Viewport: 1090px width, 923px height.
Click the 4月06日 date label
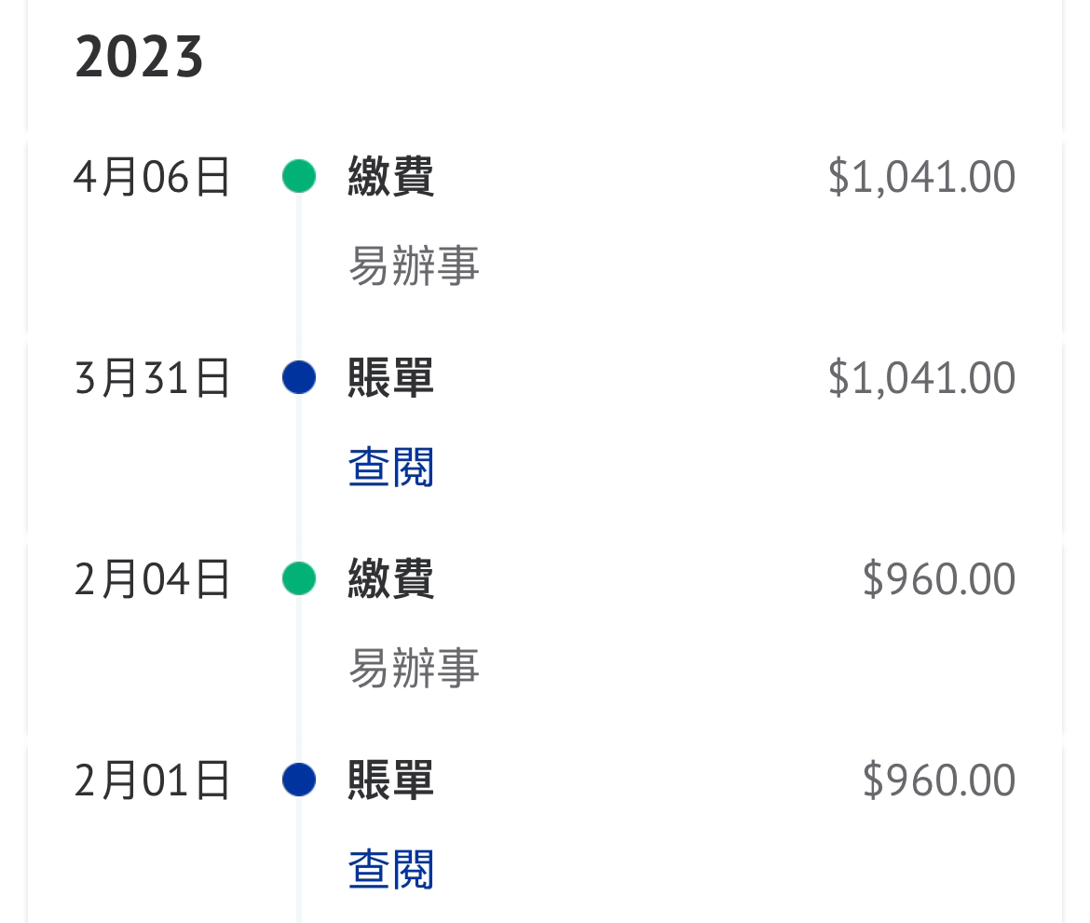152,177
